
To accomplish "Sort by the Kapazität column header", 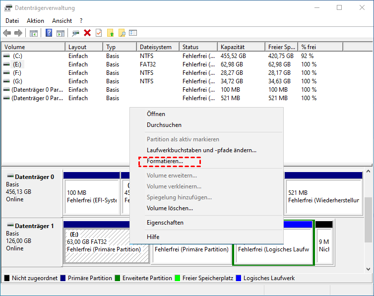I will [242, 47].
